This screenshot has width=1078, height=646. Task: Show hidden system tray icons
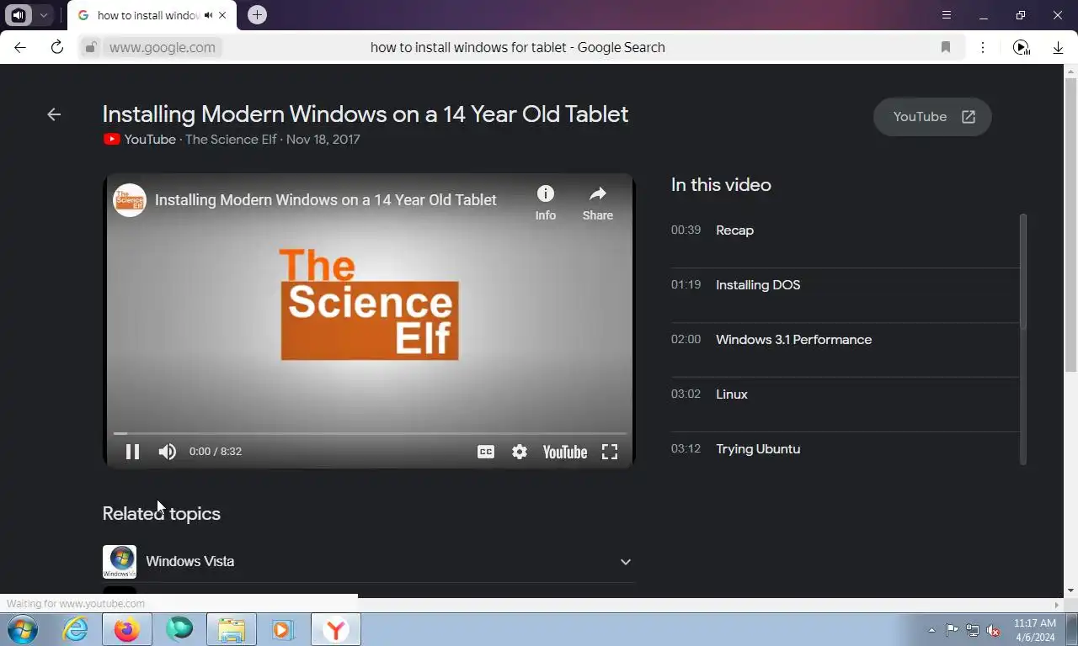pyautogui.click(x=931, y=630)
